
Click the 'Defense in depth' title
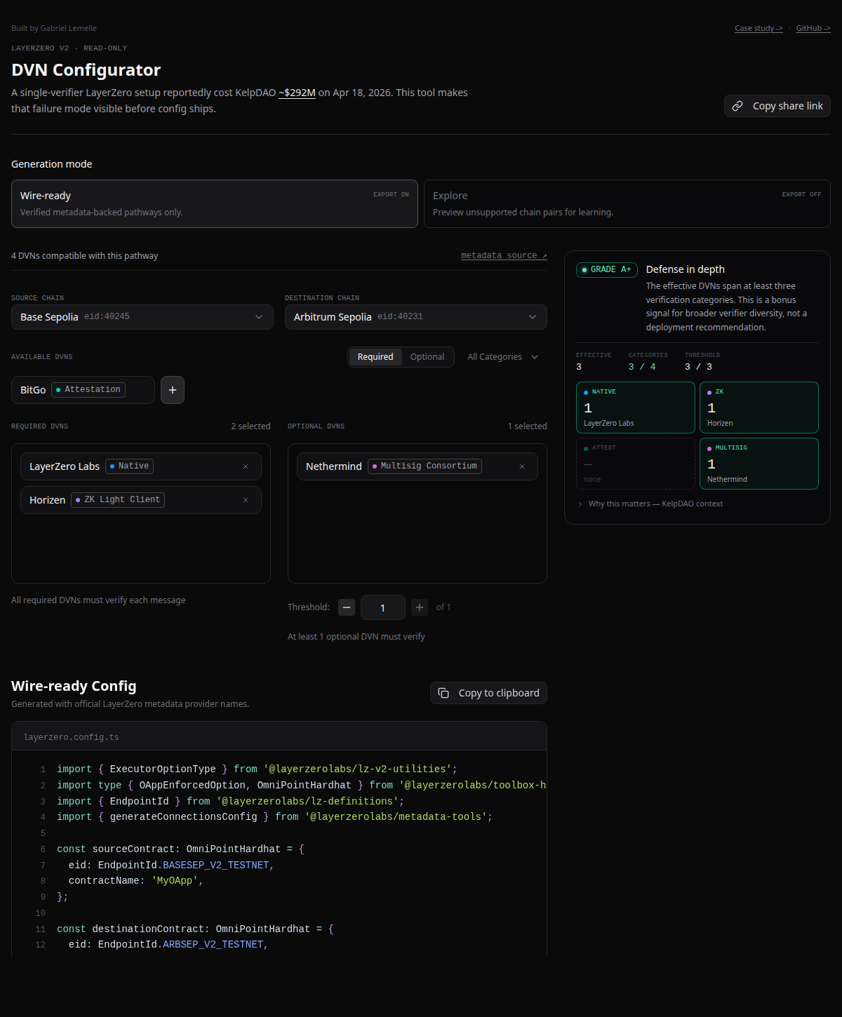pos(686,269)
